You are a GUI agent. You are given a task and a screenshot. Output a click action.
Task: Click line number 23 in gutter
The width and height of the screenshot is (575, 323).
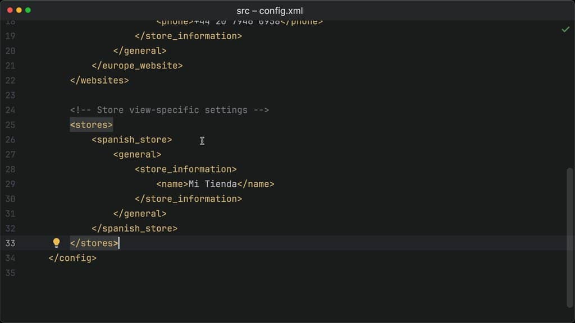(x=10, y=95)
